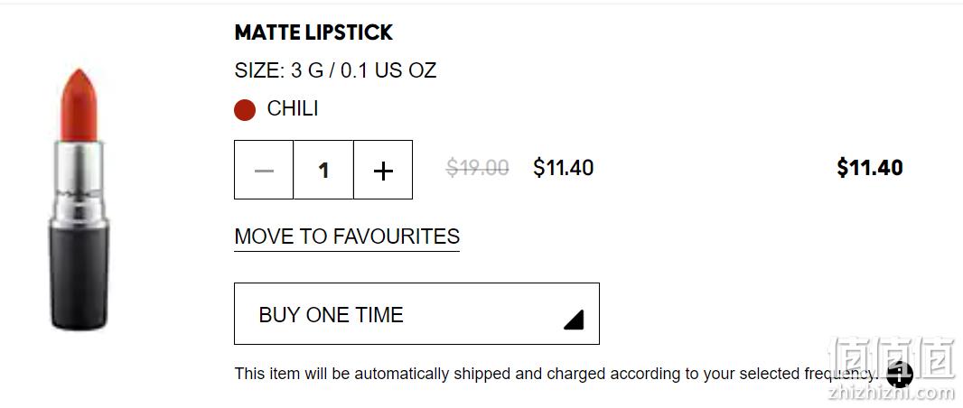The height and width of the screenshot is (408, 963).
Task: Click the automatically shipped notice text
Action: 556,374
